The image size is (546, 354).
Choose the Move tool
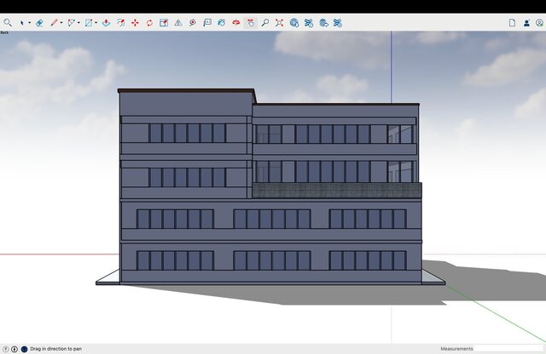pyautogui.click(x=135, y=23)
